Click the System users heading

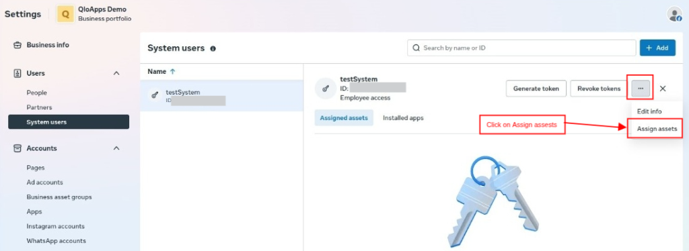[x=176, y=48]
